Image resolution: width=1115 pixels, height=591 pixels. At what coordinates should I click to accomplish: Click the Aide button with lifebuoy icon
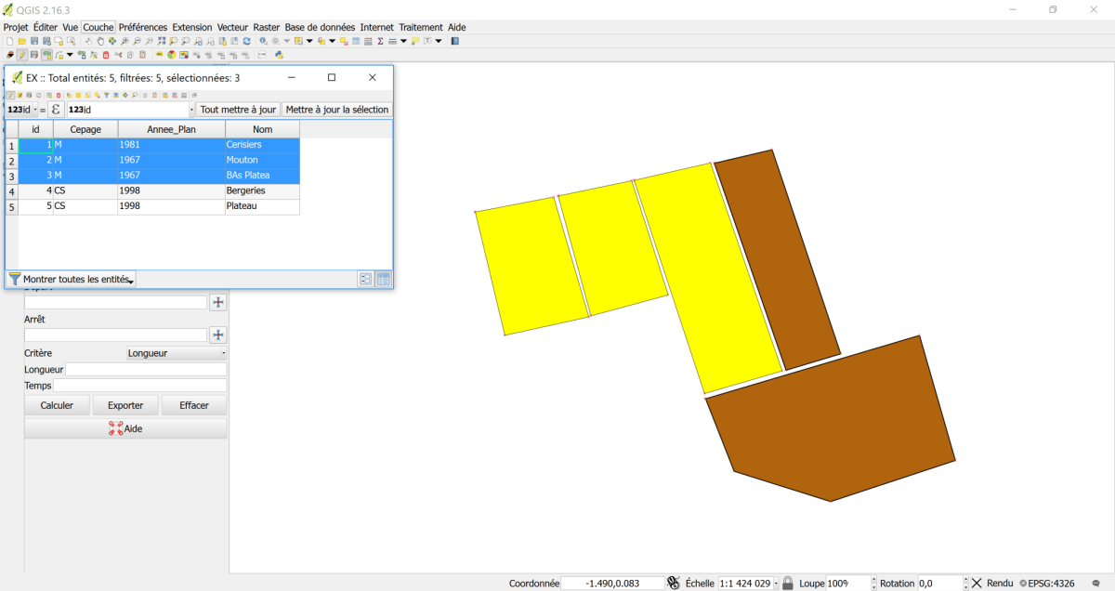125,428
